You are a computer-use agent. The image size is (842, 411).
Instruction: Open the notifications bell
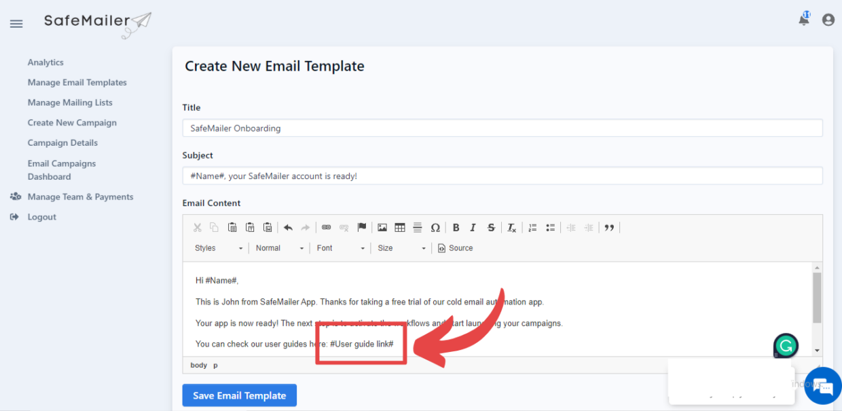[x=804, y=20]
